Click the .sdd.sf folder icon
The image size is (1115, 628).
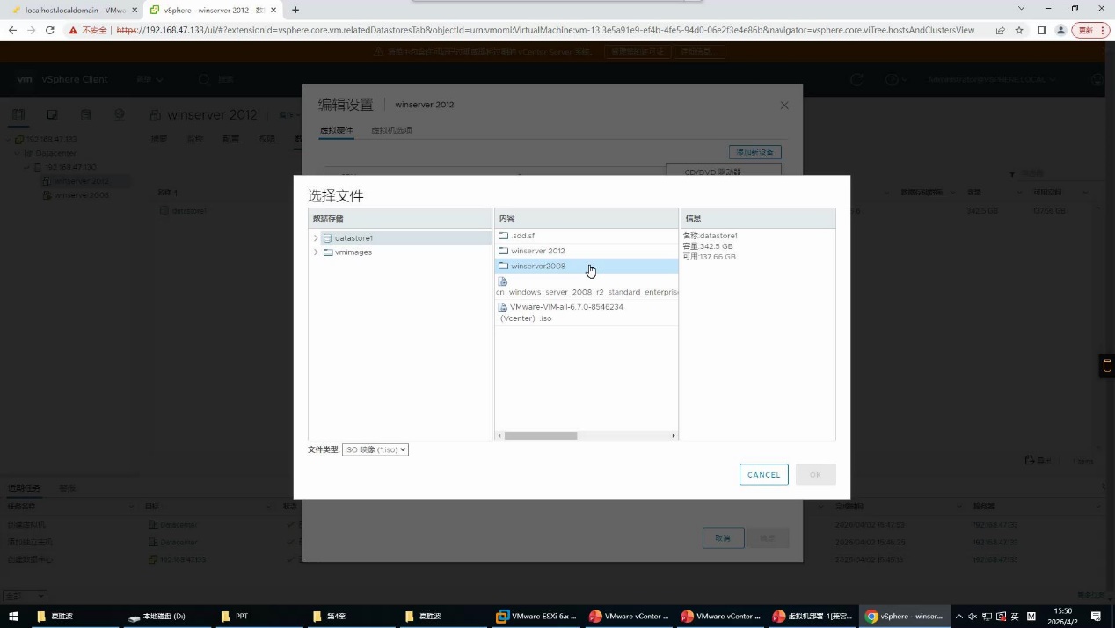[x=503, y=236]
